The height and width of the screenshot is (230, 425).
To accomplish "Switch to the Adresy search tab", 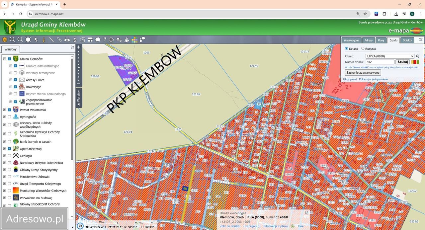I will click(368, 40).
